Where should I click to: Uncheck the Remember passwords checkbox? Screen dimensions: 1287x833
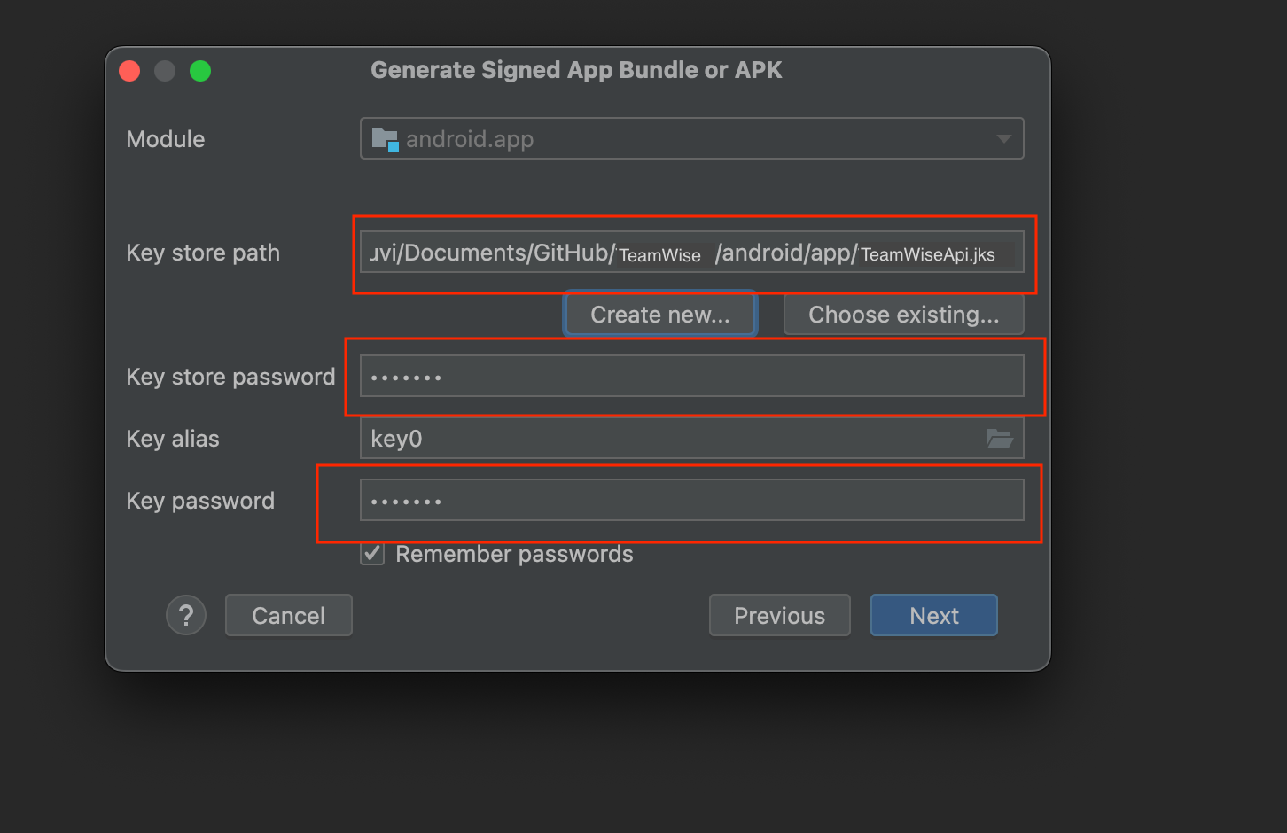click(x=372, y=554)
